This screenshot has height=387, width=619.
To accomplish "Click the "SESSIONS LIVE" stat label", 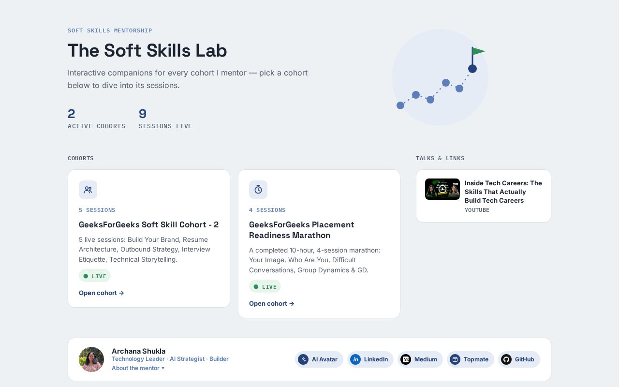I will click(x=165, y=126).
